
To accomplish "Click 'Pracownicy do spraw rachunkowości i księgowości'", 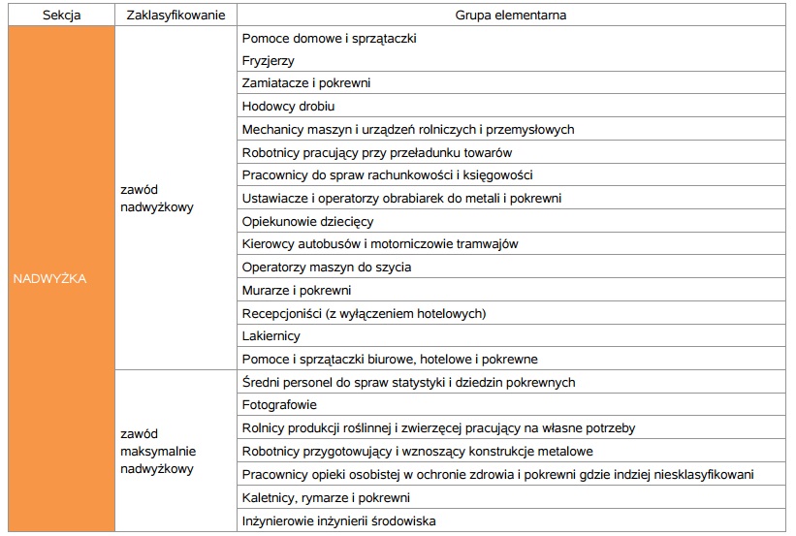I will click(511, 175).
